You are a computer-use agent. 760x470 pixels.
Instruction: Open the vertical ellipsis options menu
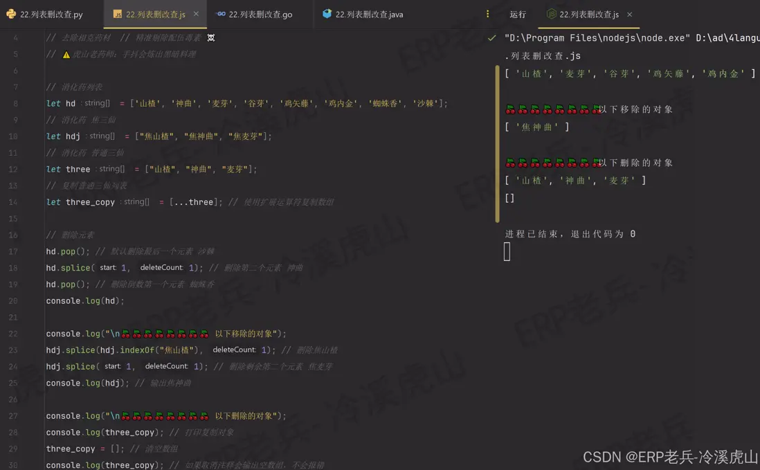(487, 13)
